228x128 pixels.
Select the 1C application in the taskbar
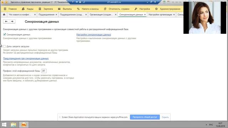click(x=24, y=124)
